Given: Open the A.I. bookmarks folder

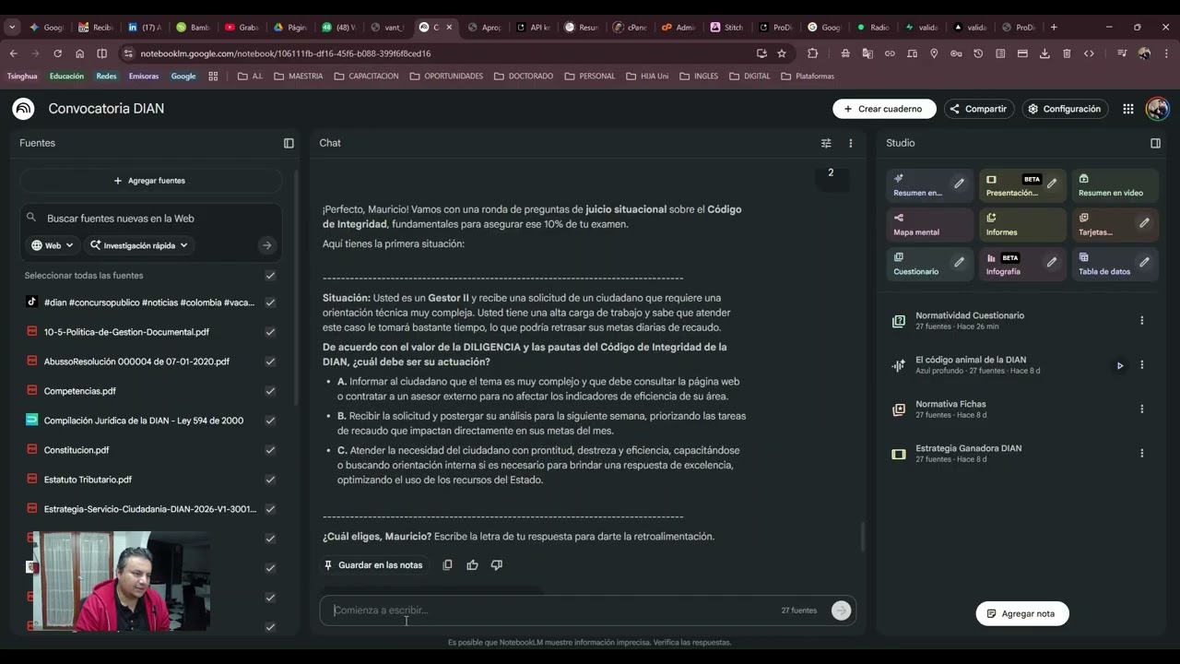Looking at the screenshot, I should [x=250, y=77].
